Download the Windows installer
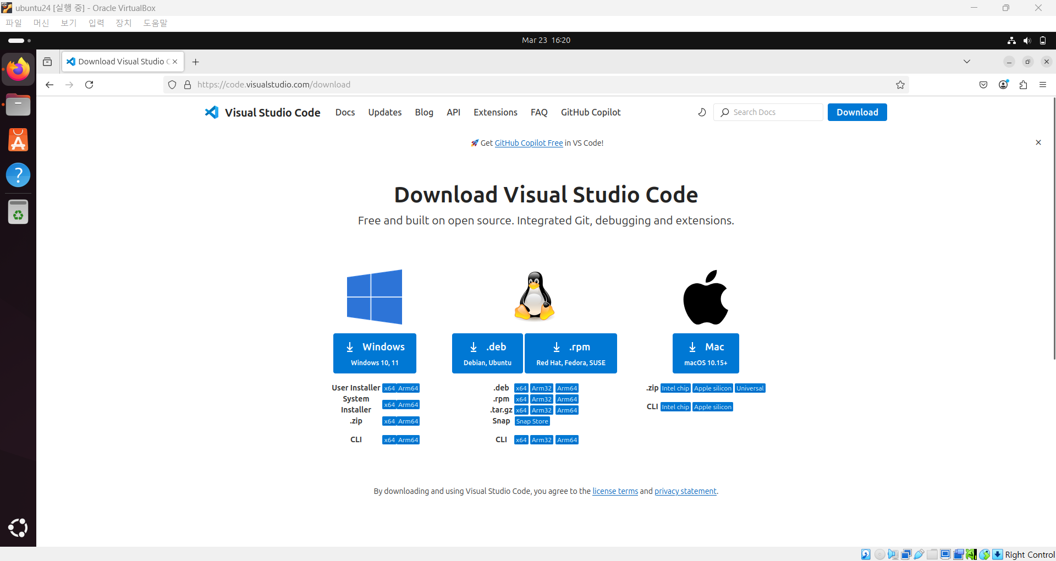 click(x=375, y=353)
